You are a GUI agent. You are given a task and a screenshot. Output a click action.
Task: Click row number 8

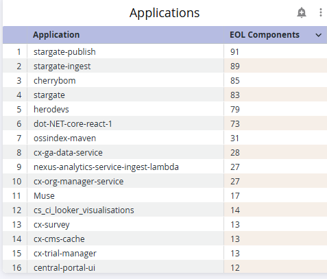click(x=19, y=153)
